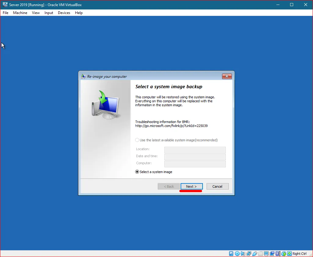Click the optical drives icon in status bar
The image size is (313, 257).
click(237, 253)
